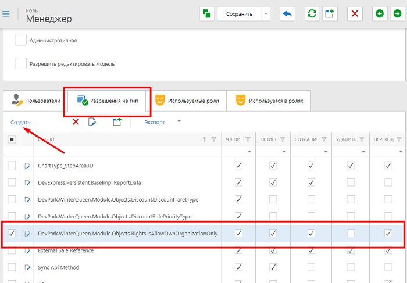Toggle the select-all rows header checkbox
Viewport: 407px width, 283px height.
pyautogui.click(x=12, y=139)
